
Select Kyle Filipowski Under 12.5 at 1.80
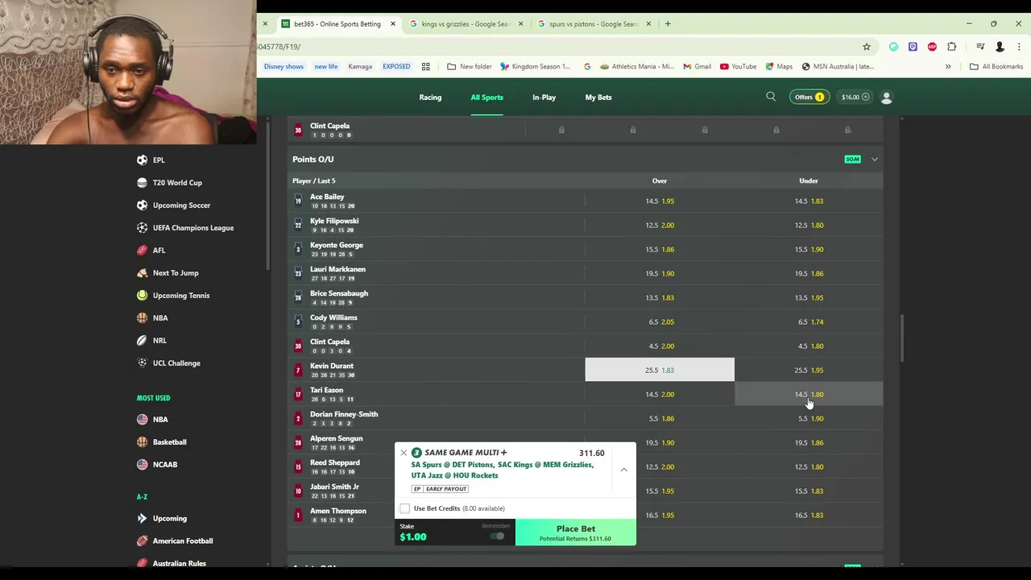[809, 226]
